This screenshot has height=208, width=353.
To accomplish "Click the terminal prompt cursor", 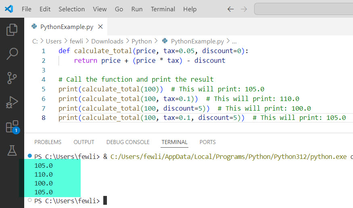I will coord(105,201).
